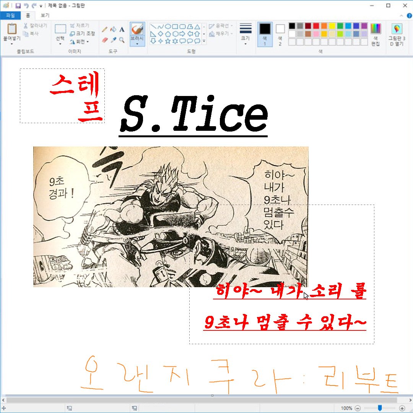Choose the Curve shape
Viewport: 413px width, 413px height.
pos(160,27)
